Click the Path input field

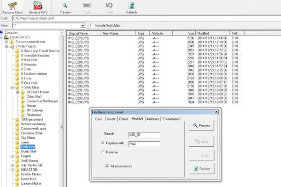pyautogui.click(x=147, y=18)
